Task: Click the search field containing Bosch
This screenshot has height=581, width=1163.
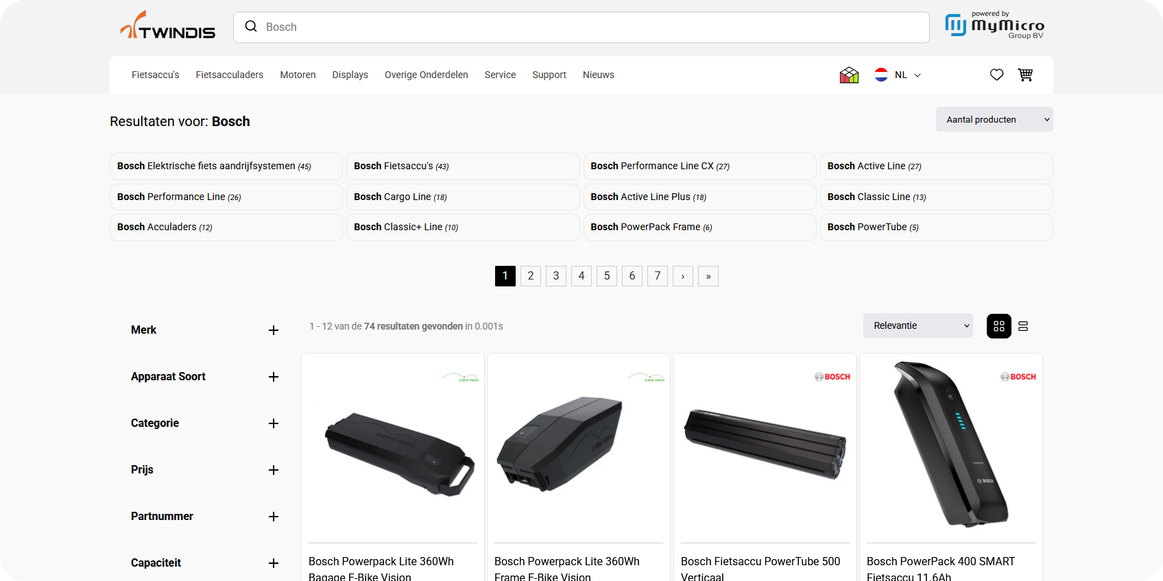Action: tap(581, 27)
